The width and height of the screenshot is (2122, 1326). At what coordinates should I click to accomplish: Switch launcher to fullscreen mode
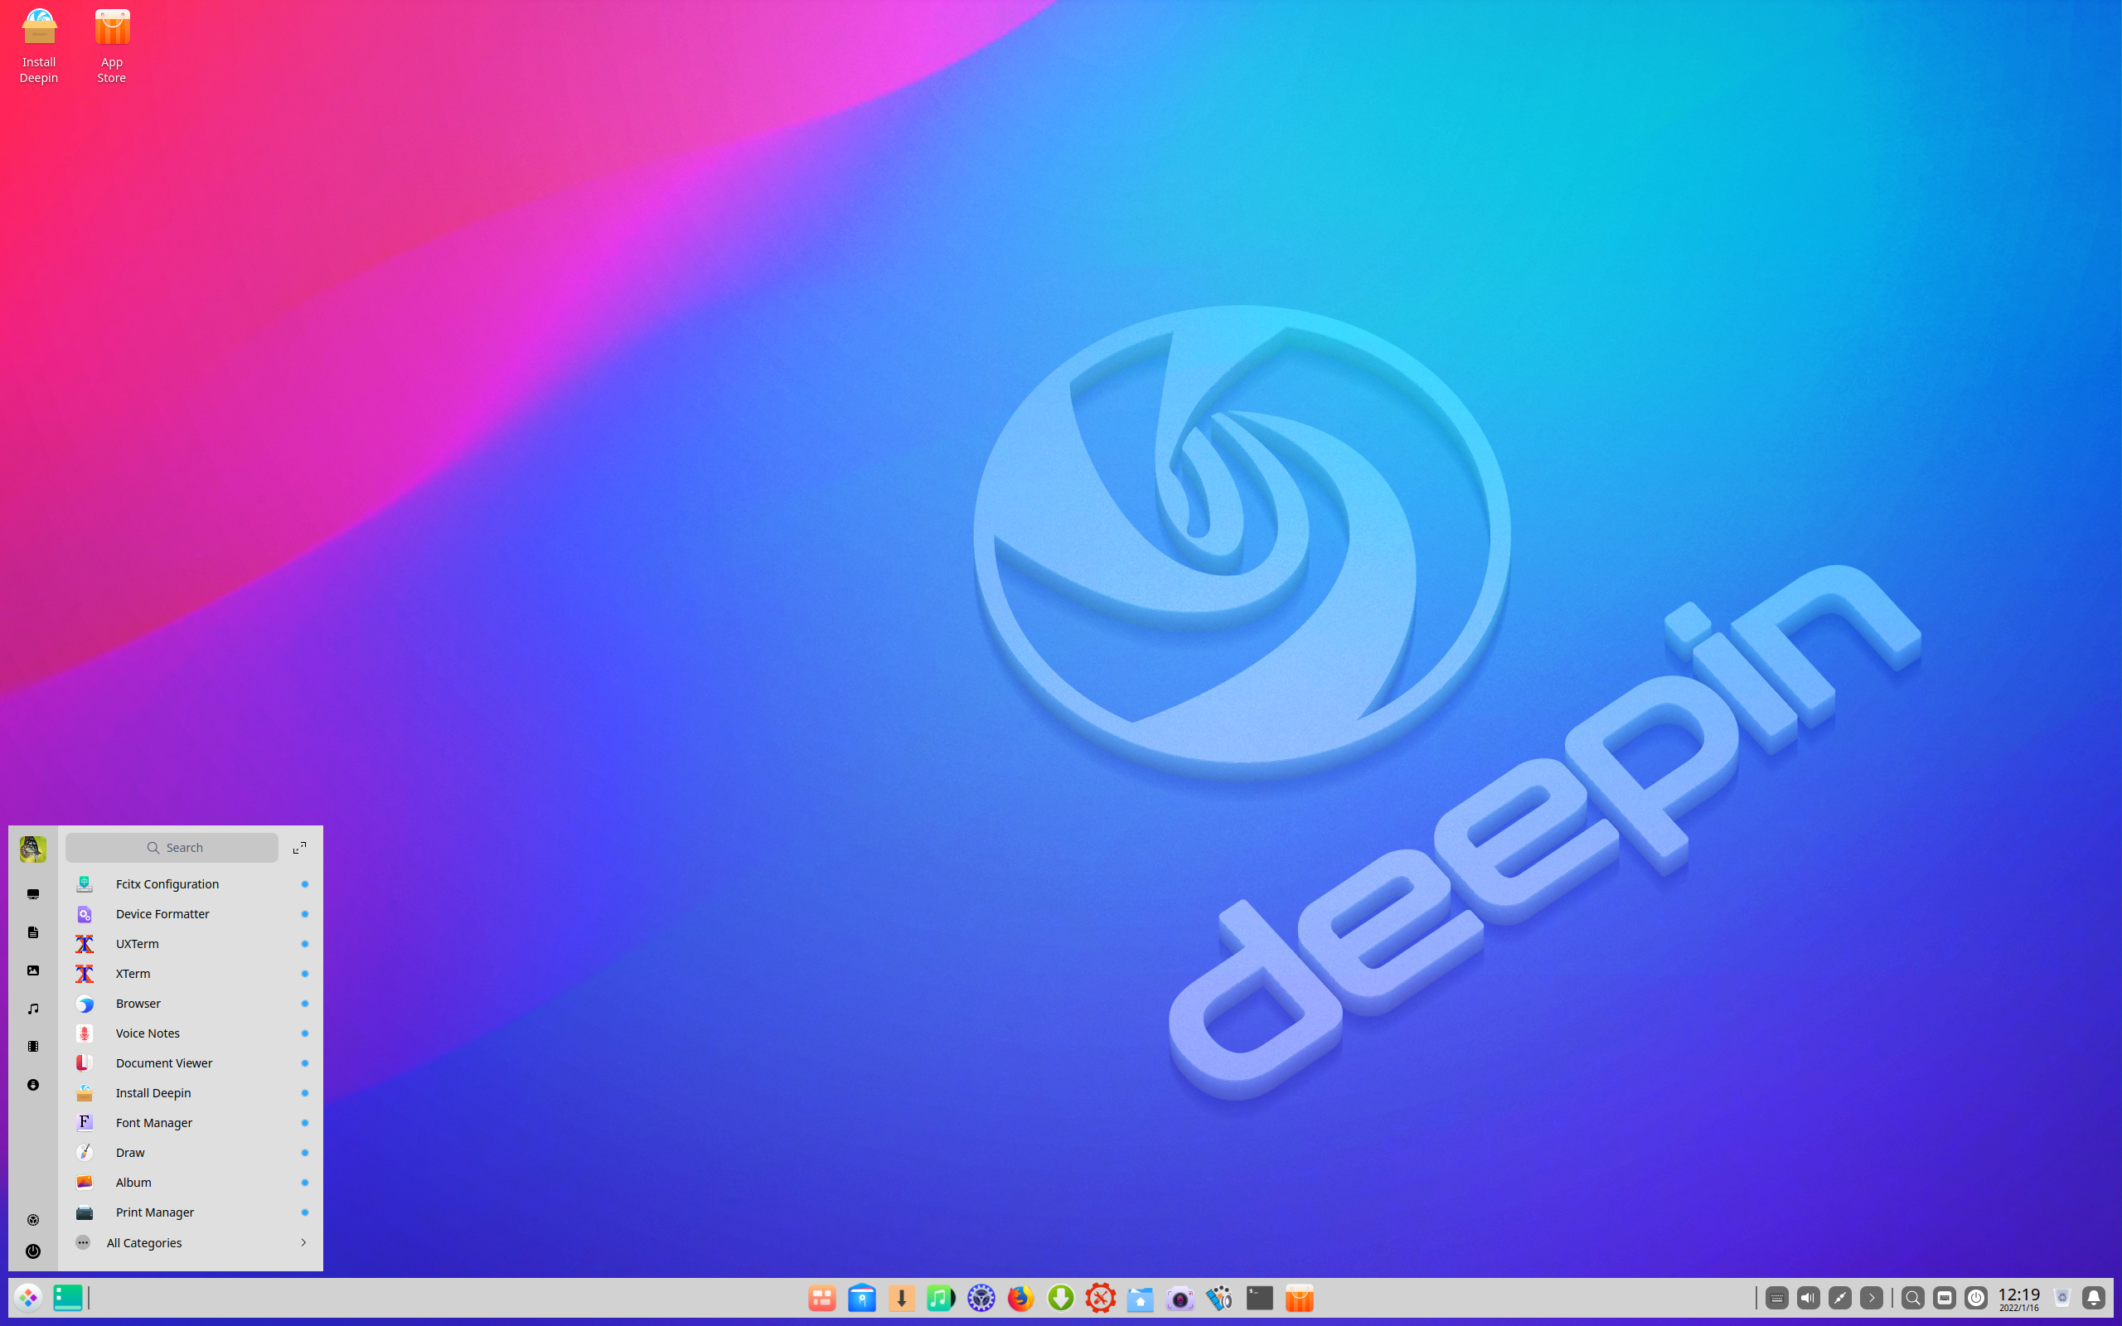tap(300, 847)
